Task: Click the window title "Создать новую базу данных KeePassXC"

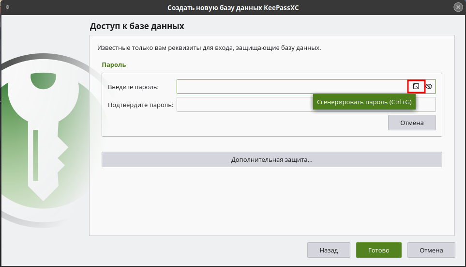Action: (233, 8)
